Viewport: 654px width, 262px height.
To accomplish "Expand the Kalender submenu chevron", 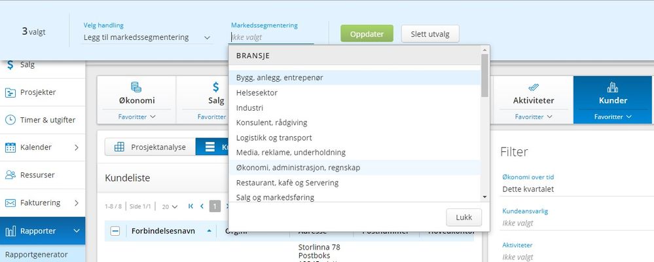I will (77, 147).
